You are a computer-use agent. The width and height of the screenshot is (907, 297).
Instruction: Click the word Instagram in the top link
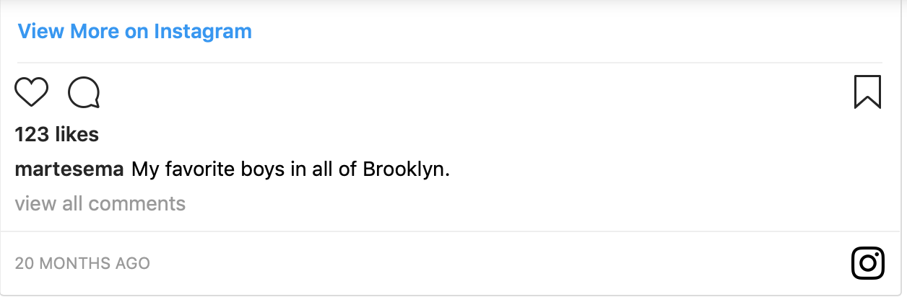click(202, 32)
